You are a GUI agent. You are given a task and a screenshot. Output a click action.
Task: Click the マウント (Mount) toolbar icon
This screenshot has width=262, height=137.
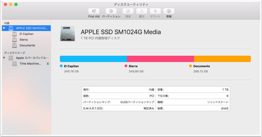(155, 11)
